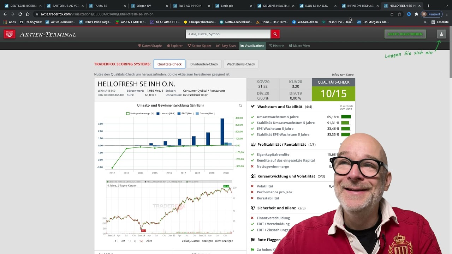
Task: Set the price chart range to 1T
Action: 116,241
